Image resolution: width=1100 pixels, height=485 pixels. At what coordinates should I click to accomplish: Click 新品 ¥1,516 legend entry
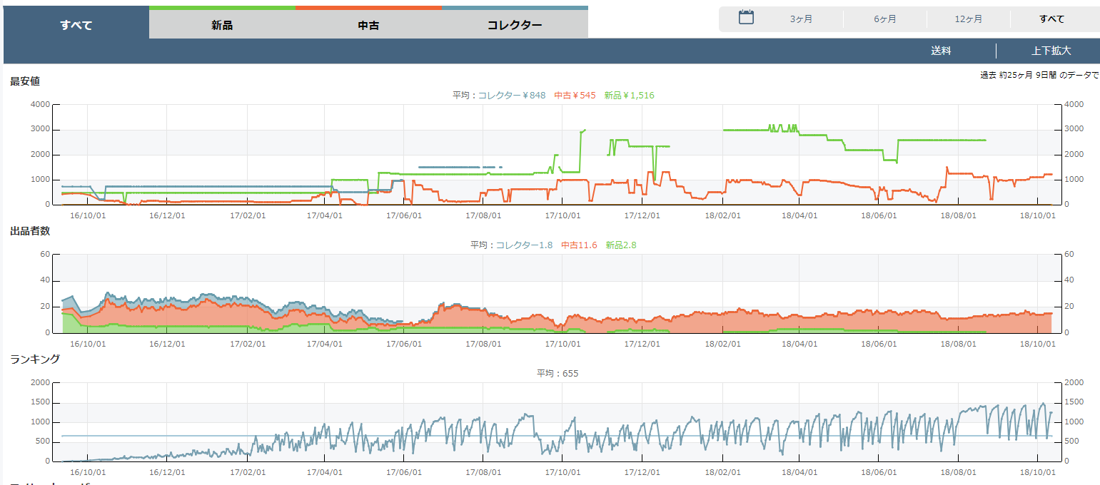coord(629,95)
